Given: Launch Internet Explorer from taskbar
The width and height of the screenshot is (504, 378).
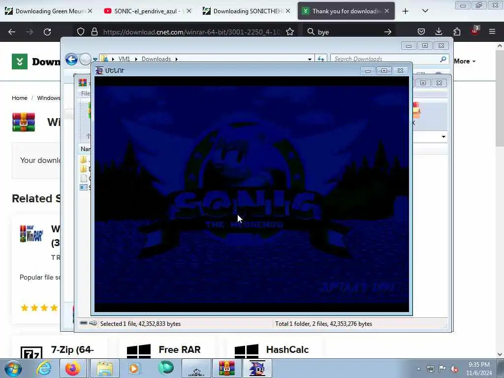Looking at the screenshot, I should coord(44,368).
